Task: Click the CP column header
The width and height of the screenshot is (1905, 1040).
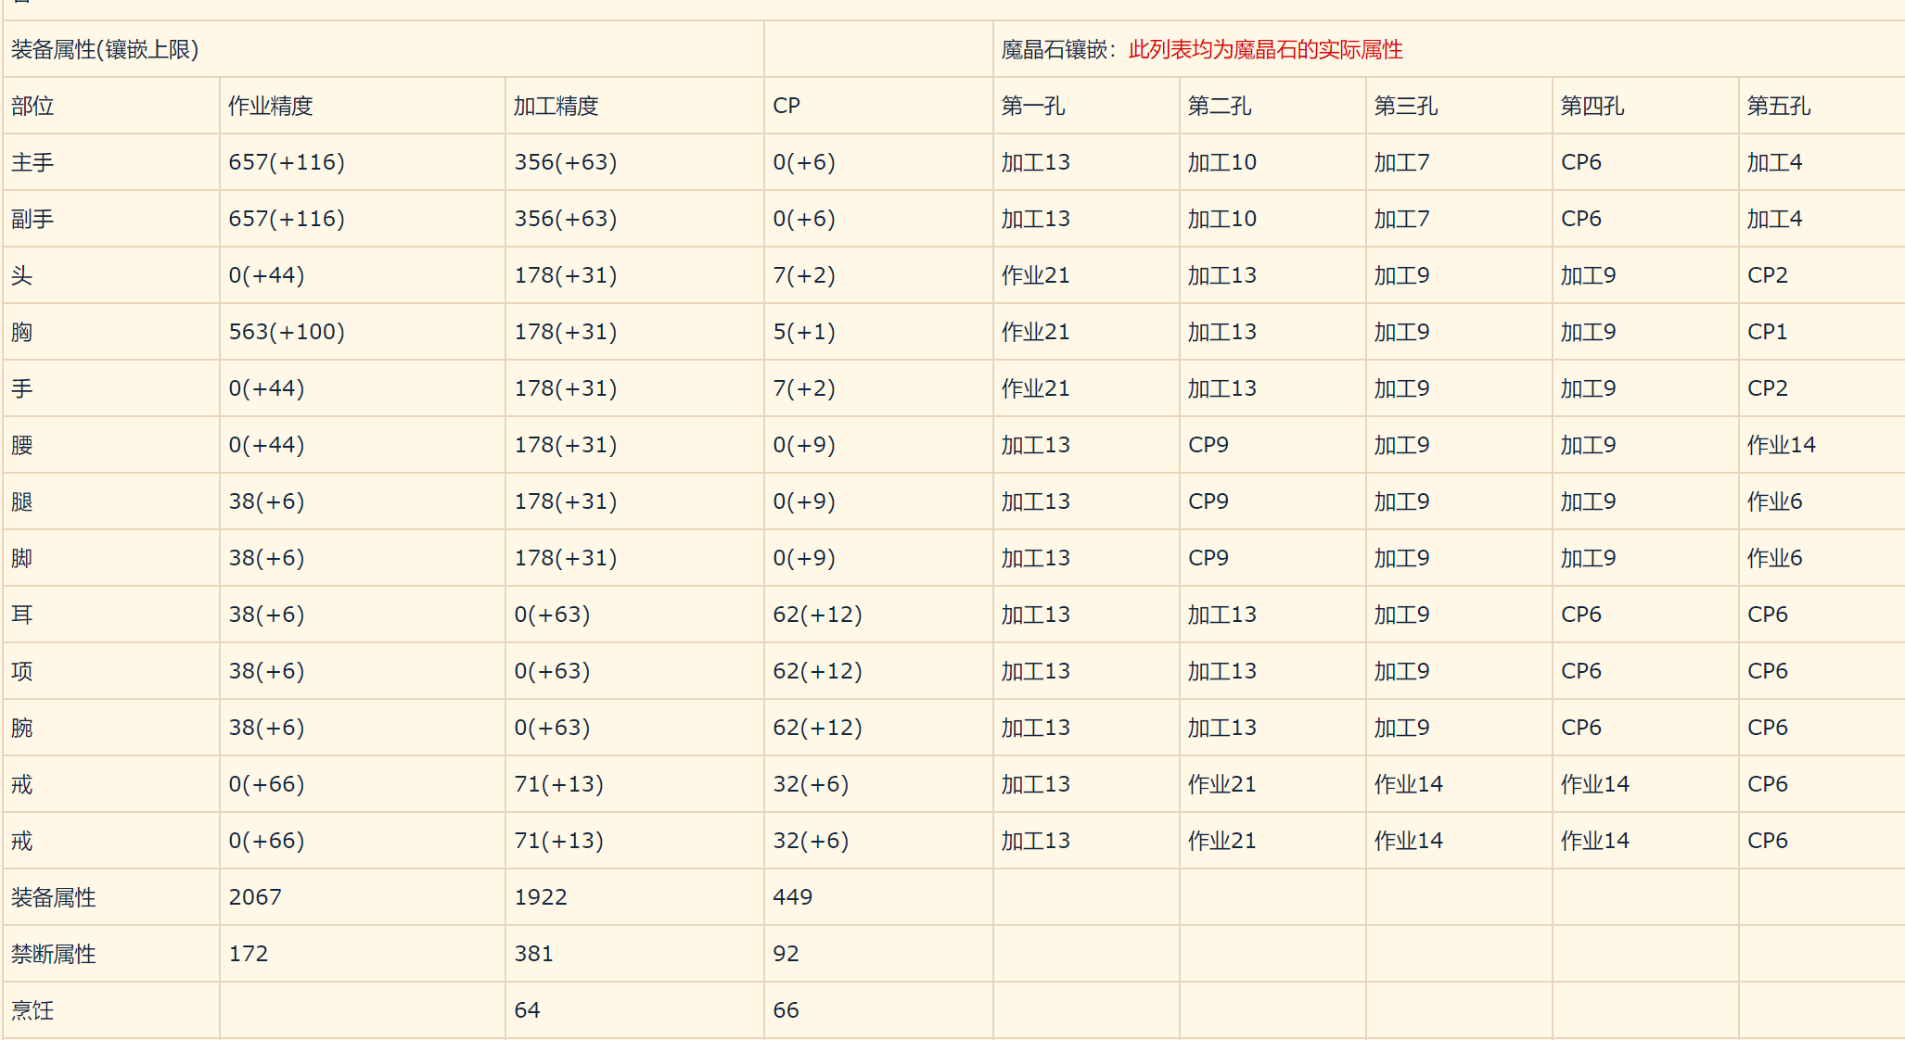Action: [786, 106]
